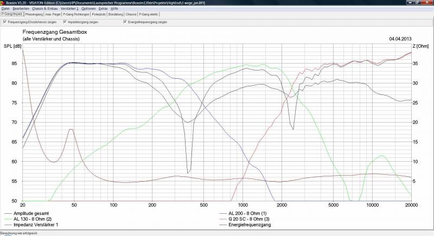Open the Extras menu

click(x=104, y=9)
